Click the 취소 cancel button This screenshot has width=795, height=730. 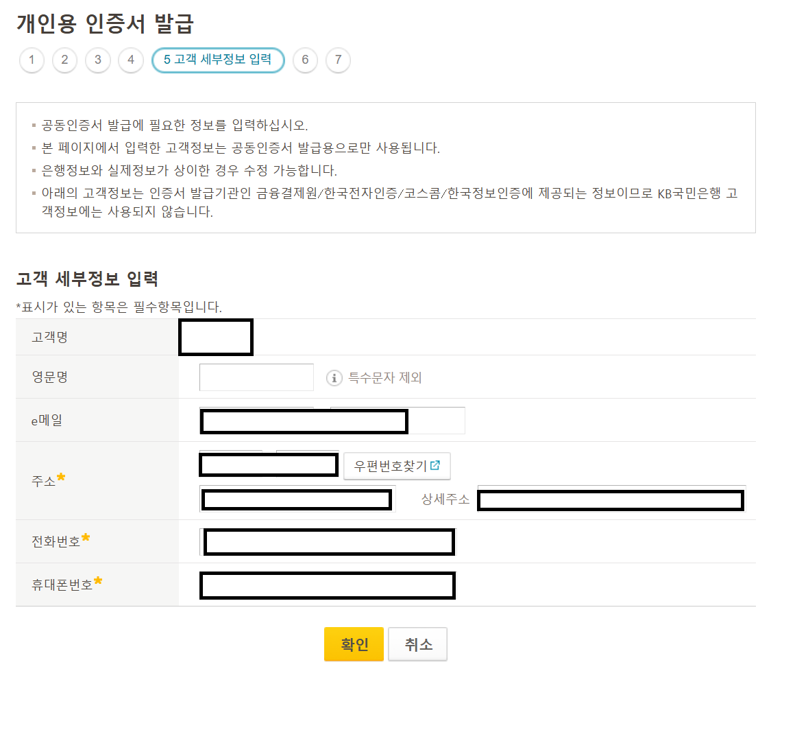pyautogui.click(x=417, y=644)
